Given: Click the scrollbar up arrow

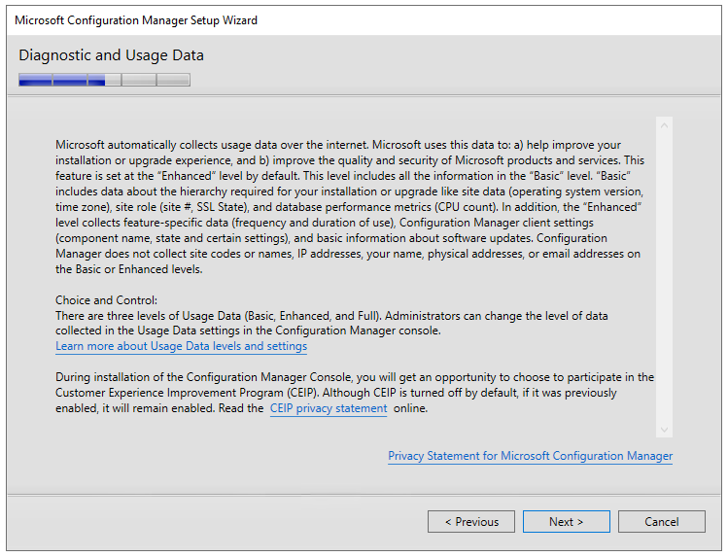Looking at the screenshot, I should coord(664,125).
